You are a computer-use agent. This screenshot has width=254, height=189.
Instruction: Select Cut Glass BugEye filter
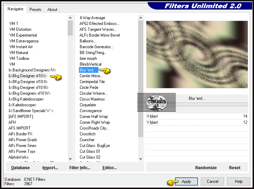point(95,146)
